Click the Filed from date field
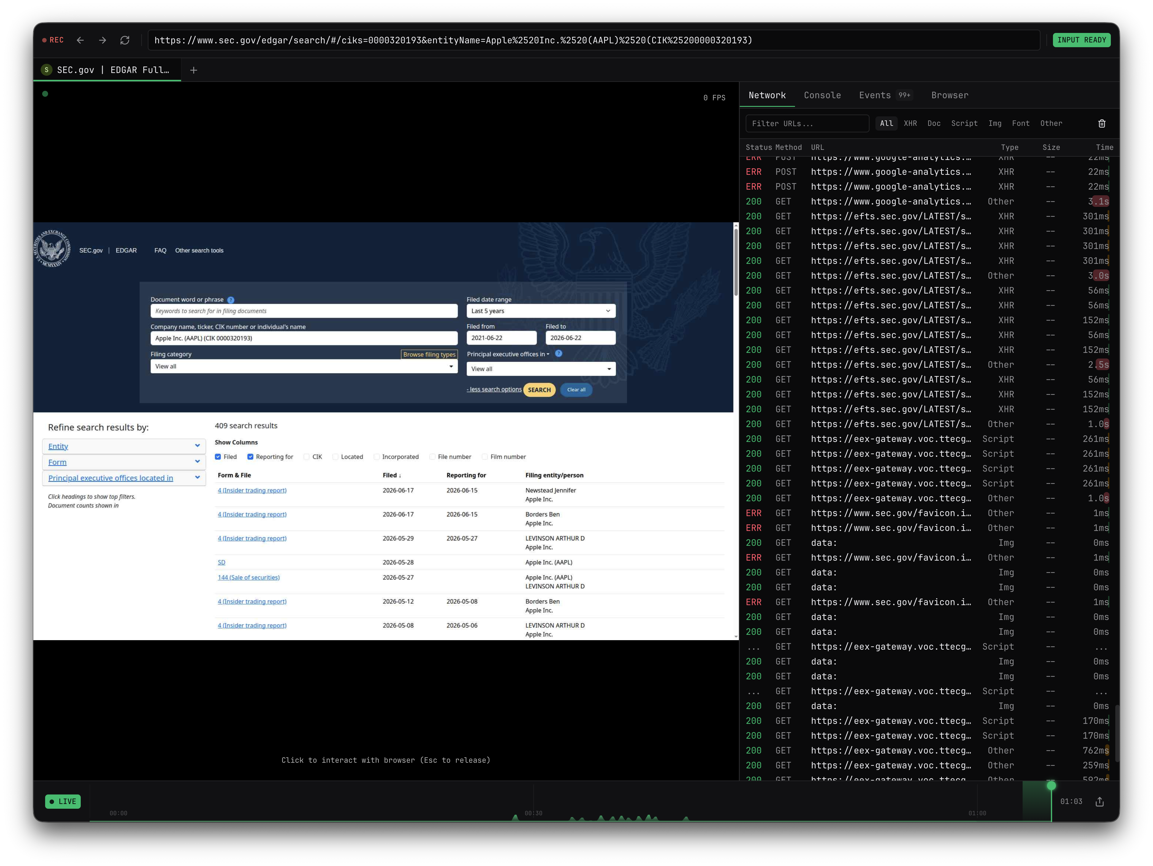Image resolution: width=1153 pixels, height=866 pixels. click(x=501, y=338)
